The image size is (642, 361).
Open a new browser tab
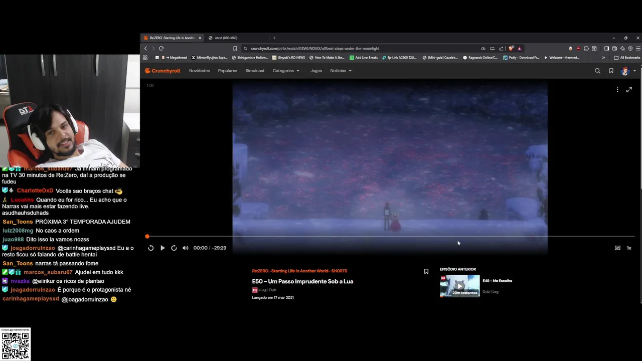(x=274, y=38)
